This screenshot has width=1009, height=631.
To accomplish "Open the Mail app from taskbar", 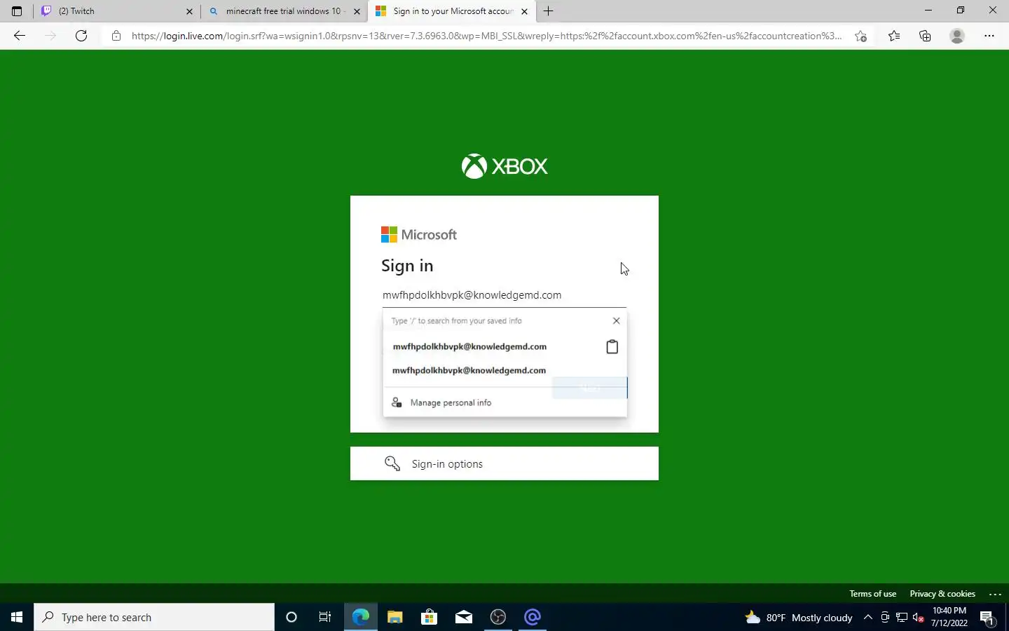I will 464,617.
